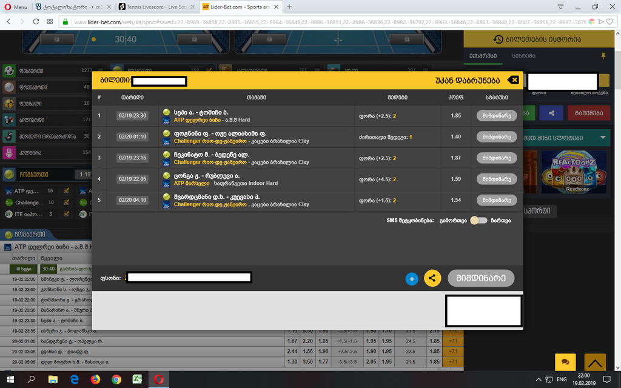Screen dimensions: 621x388
Task: Click ATP logo icon in ticket row 4
Action: (x=166, y=183)
